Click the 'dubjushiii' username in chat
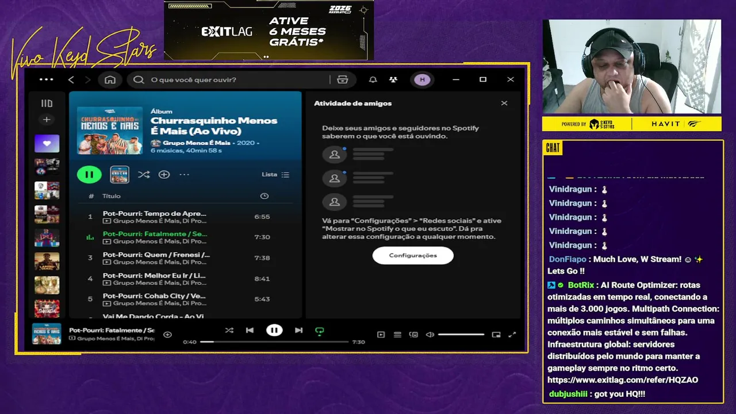This screenshot has width=736, height=414. point(568,394)
